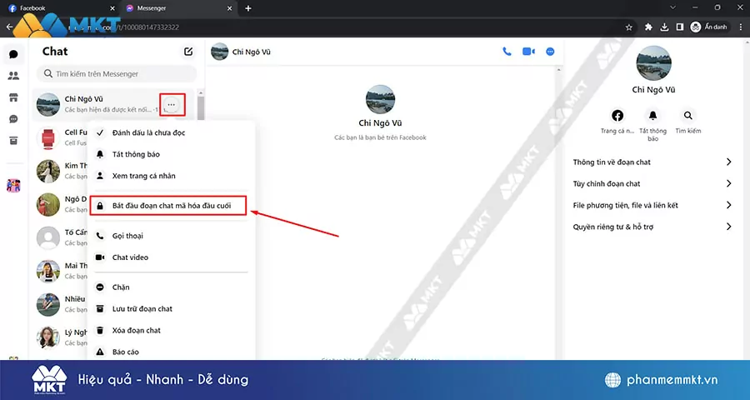
Task: Open a new browser tab
Action: pos(247,8)
